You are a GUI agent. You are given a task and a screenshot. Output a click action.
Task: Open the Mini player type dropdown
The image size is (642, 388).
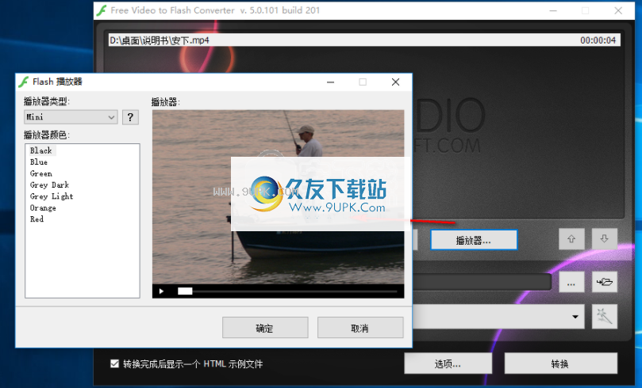click(x=71, y=117)
